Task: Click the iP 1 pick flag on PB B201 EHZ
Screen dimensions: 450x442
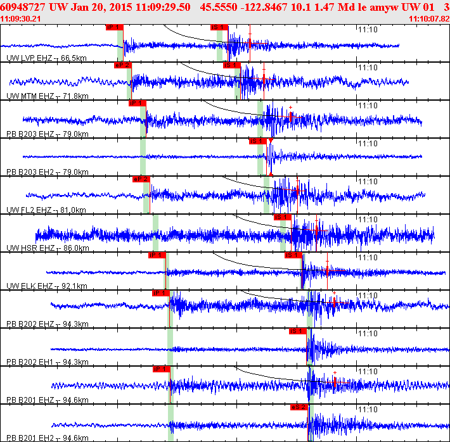Action: (x=161, y=369)
